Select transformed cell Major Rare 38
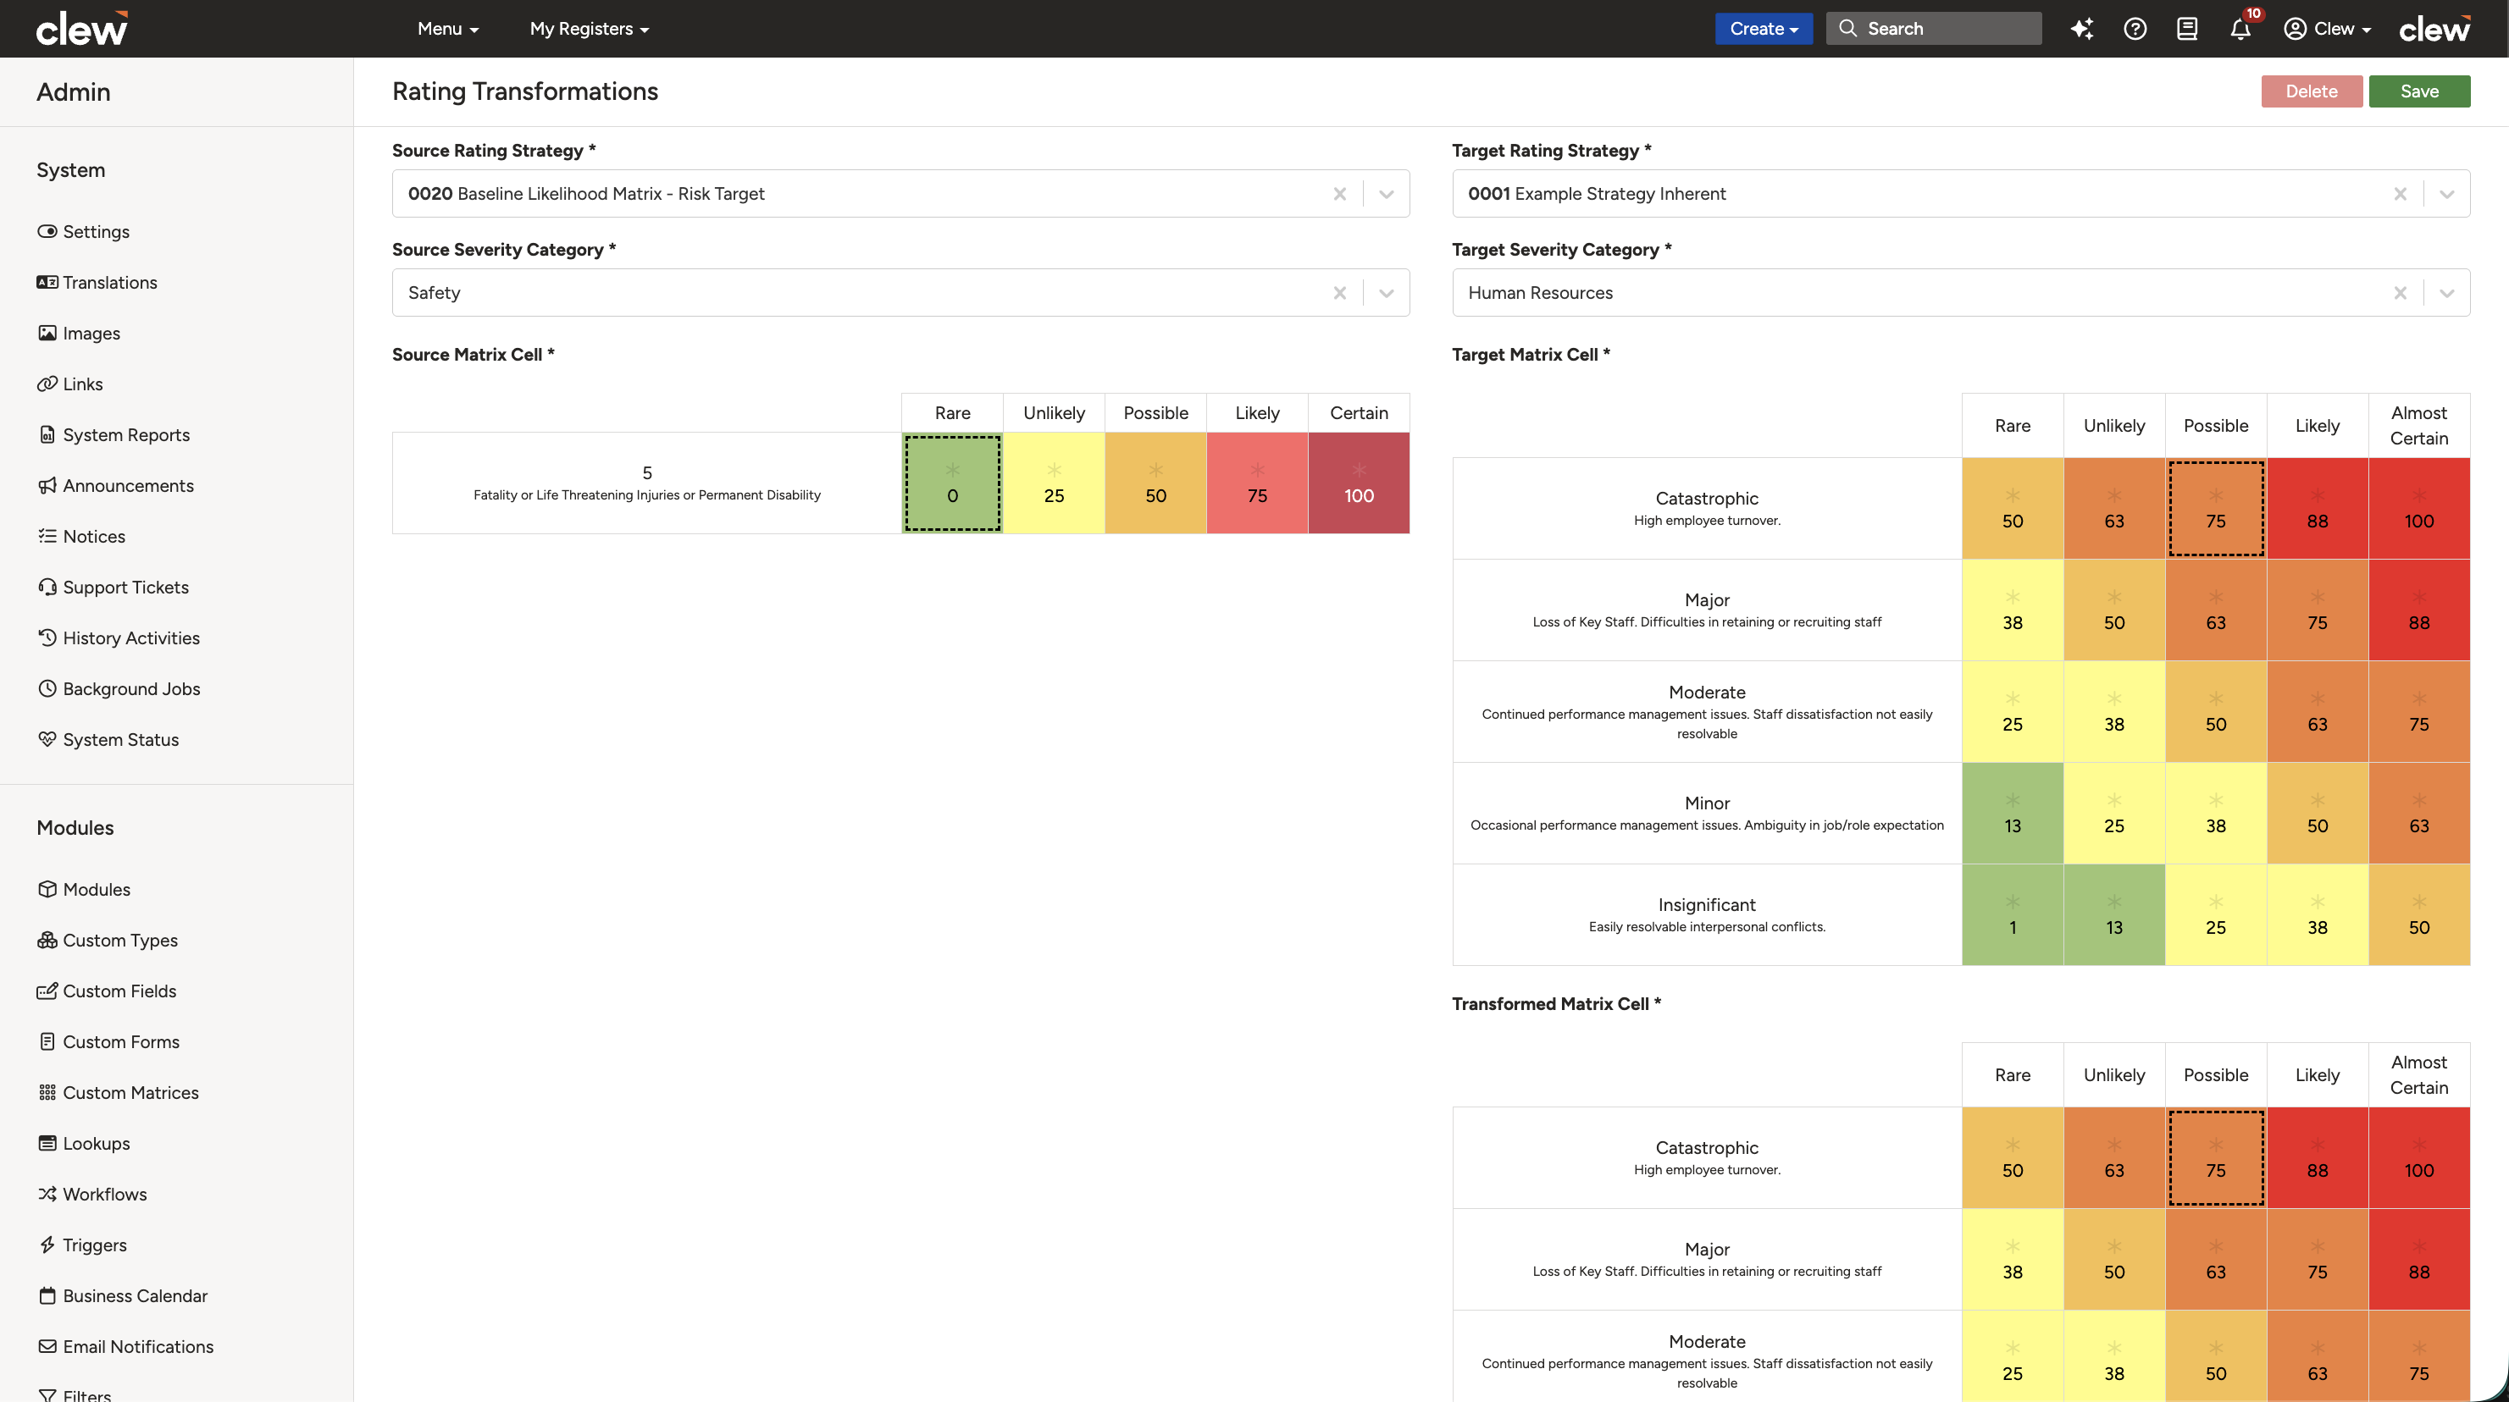The width and height of the screenshot is (2509, 1402). (x=2013, y=1259)
